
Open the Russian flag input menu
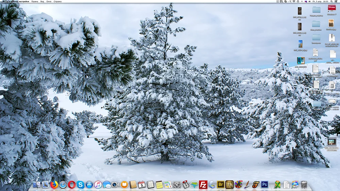(306, 1)
